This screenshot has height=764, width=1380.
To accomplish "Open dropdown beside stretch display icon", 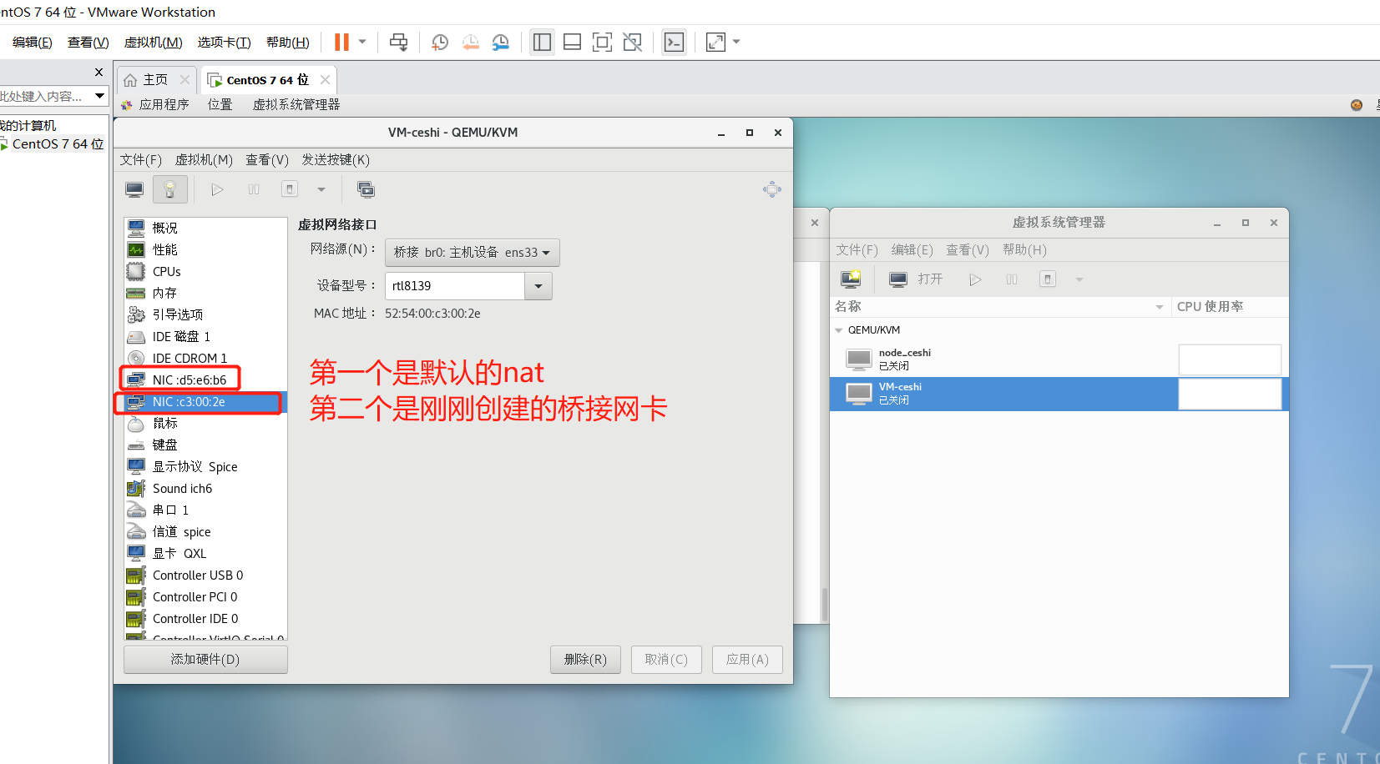I will click(x=736, y=41).
